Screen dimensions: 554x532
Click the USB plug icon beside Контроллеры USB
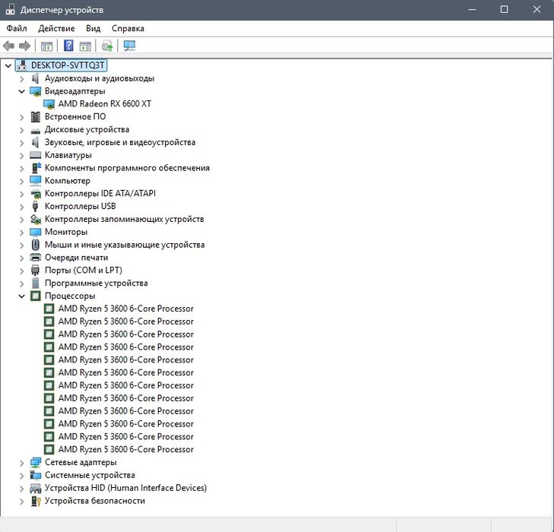(35, 206)
